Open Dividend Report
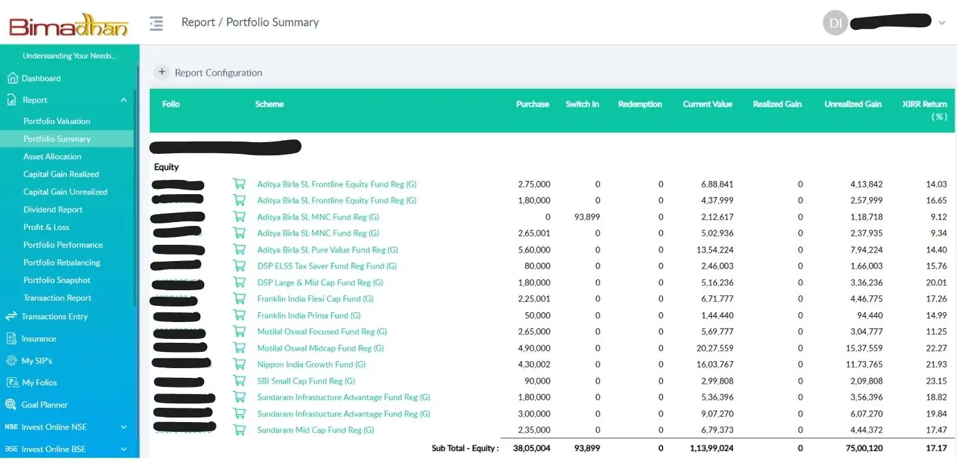Image resolution: width=957 pixels, height=461 pixels. tap(53, 209)
